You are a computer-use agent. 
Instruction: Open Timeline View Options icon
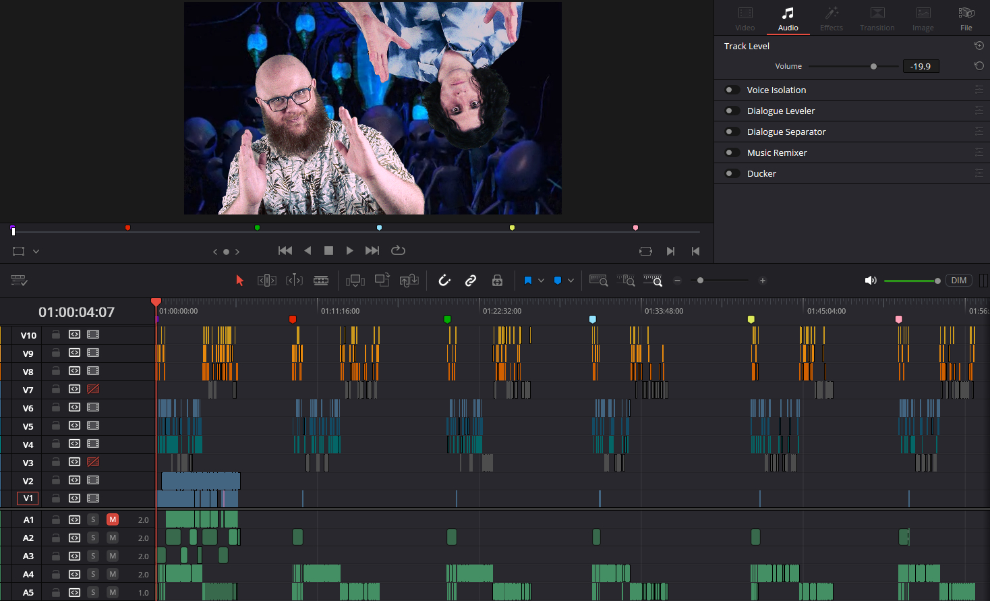[19, 281]
